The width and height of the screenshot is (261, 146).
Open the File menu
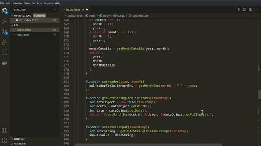tap(2, 3)
